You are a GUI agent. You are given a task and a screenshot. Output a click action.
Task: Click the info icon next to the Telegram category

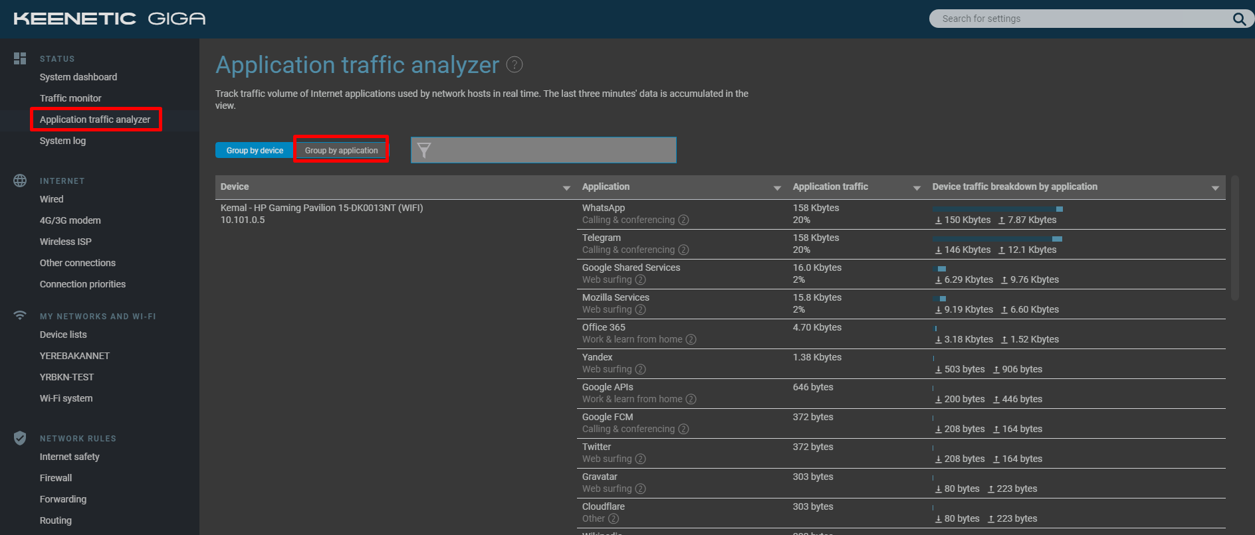pyautogui.click(x=683, y=250)
